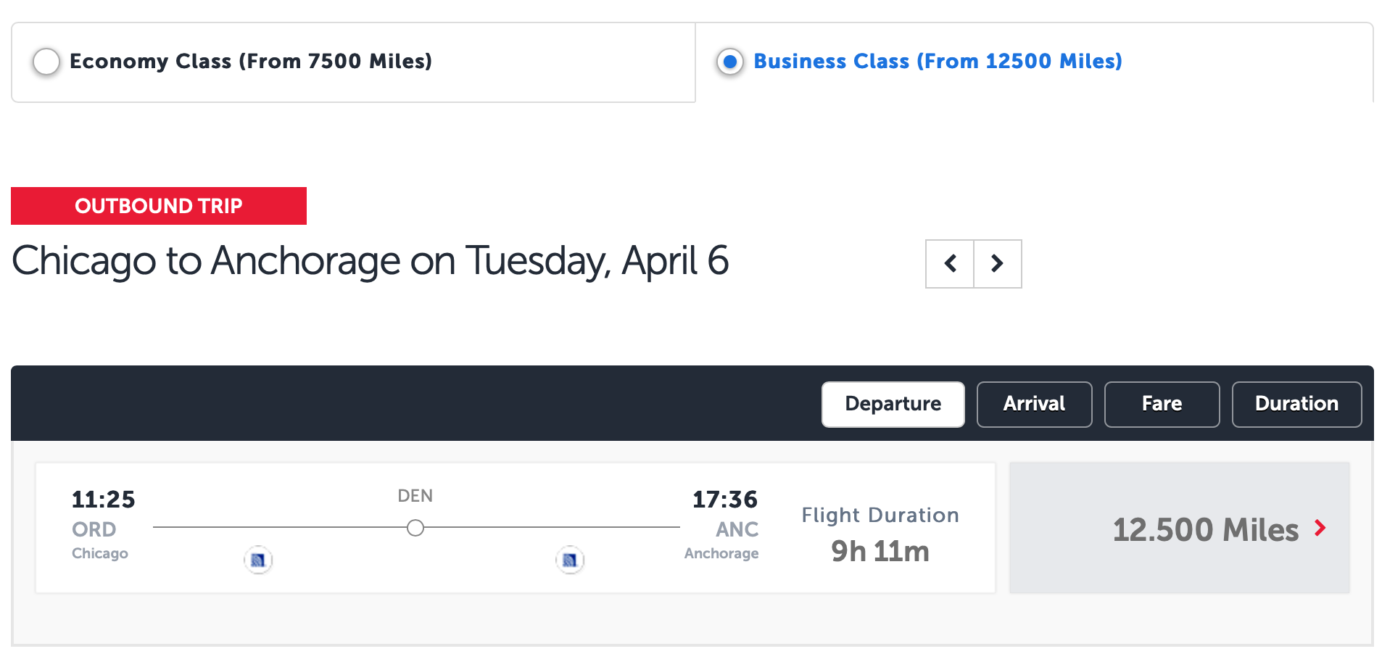Click the DEN layover airport label
The image size is (1382, 654).
click(x=415, y=496)
